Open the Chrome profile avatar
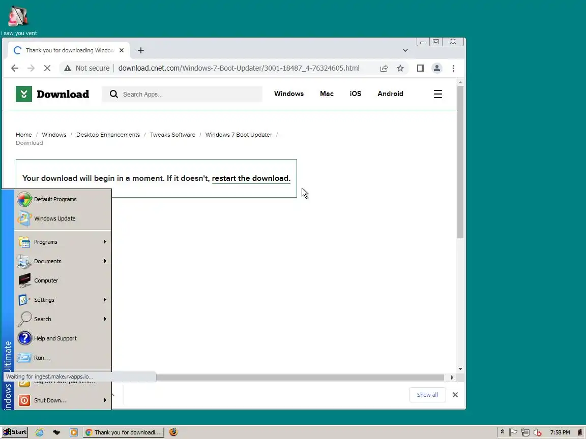This screenshot has width=586, height=439. point(436,68)
